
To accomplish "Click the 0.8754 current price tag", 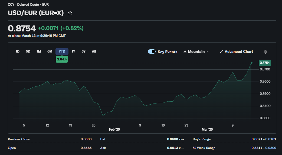I will point(265,63).
